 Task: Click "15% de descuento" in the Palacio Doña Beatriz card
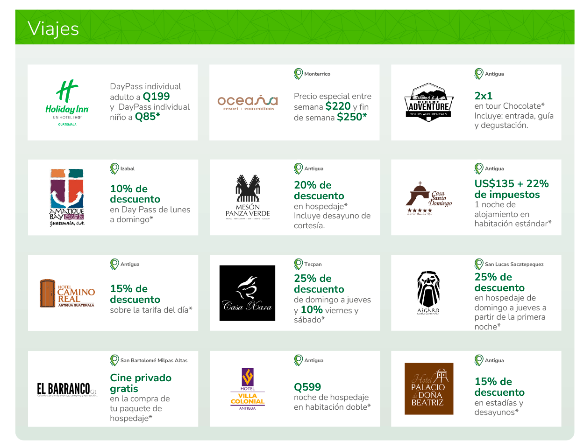499,387
